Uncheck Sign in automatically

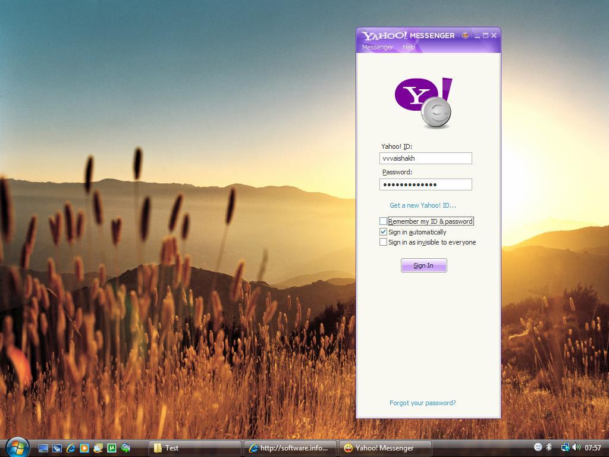(x=384, y=232)
